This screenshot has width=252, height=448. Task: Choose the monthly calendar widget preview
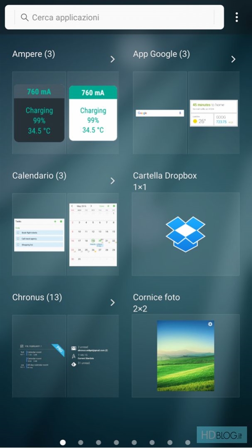point(93,234)
